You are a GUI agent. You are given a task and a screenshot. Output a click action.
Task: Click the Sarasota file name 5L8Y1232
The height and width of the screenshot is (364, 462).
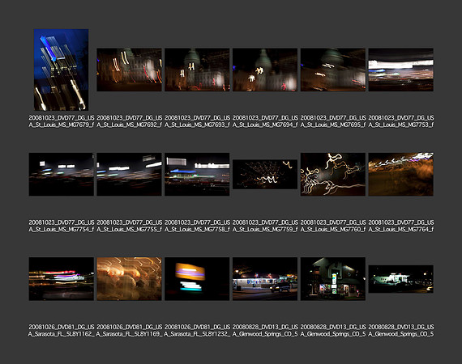coord(197,330)
